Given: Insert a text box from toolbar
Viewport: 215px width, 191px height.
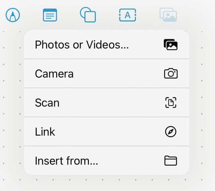Looking at the screenshot, I should (128, 15).
